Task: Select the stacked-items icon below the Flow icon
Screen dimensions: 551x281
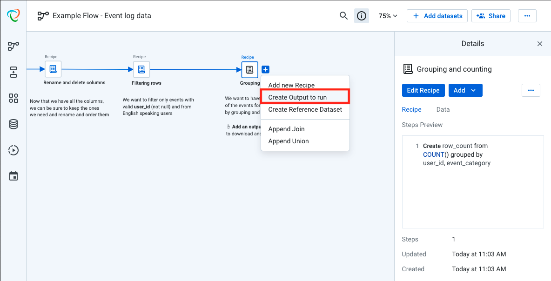Action: tap(13, 72)
